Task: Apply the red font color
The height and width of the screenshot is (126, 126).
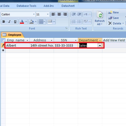Action: point(22,22)
